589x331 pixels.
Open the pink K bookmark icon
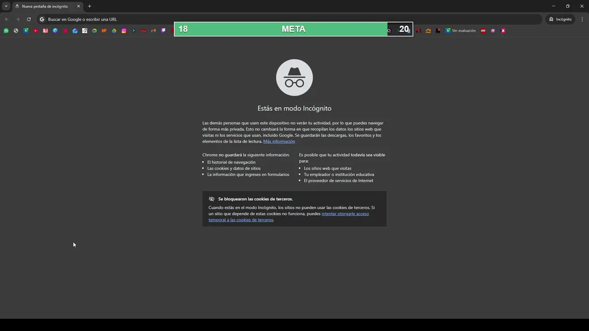[x=503, y=31]
